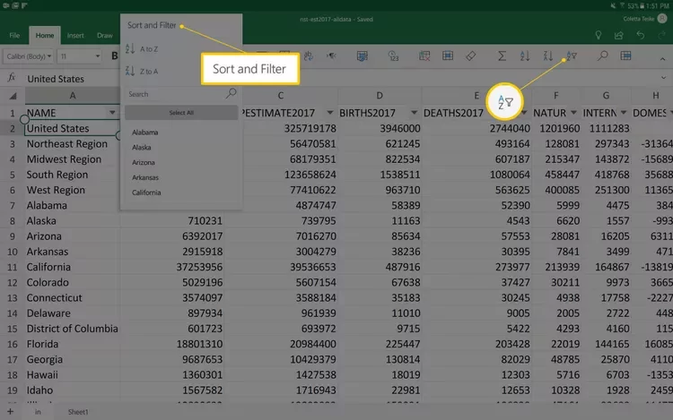
Task: Click the Clear eraser icon in ribbon
Action: click(x=471, y=56)
